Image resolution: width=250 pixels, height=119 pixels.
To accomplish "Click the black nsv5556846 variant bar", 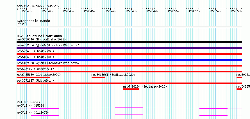I will tap(129, 42).
